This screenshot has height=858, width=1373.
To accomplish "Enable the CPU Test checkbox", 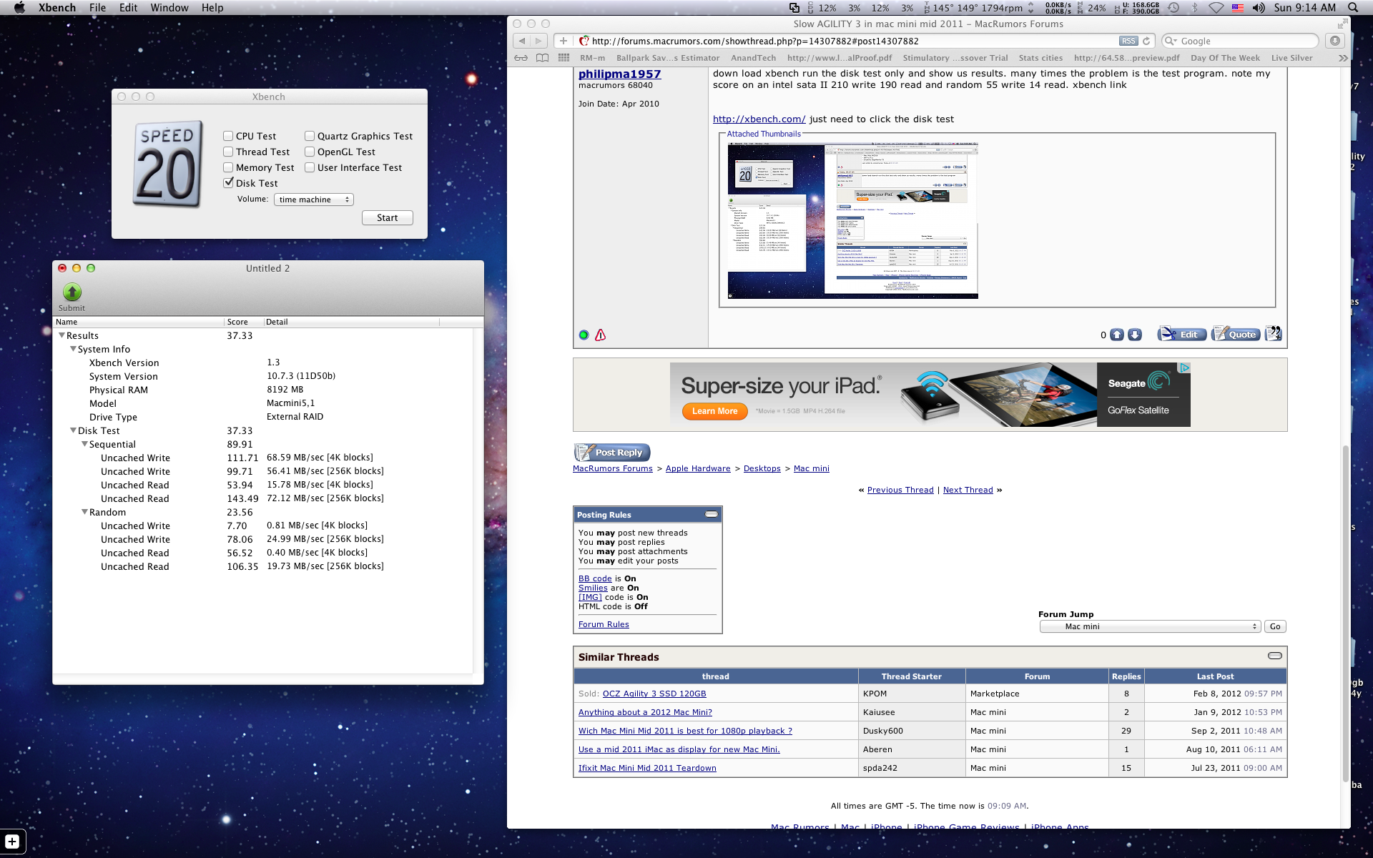I will [228, 136].
